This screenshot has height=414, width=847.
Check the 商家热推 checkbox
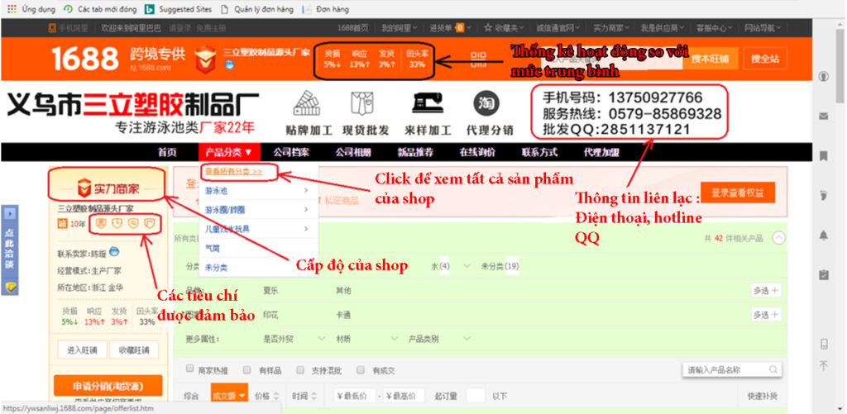click(189, 369)
